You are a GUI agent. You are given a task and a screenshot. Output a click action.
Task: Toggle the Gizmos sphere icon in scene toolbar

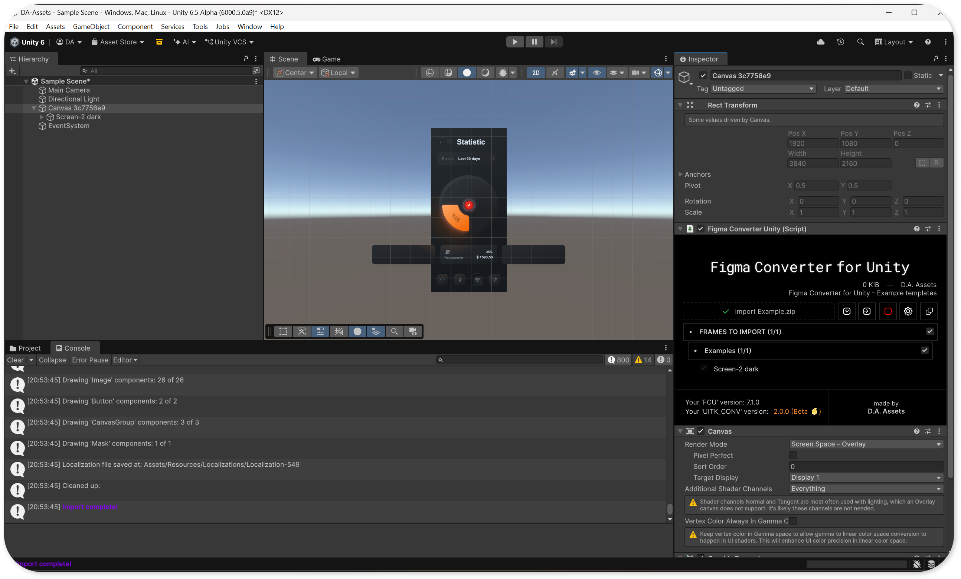tap(658, 73)
